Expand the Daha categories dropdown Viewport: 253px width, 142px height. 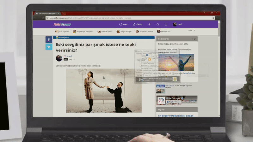coord(192,30)
